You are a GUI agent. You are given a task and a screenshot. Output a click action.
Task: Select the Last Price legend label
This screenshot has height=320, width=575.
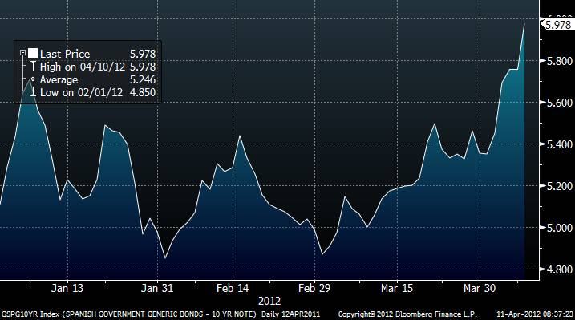click(65, 54)
